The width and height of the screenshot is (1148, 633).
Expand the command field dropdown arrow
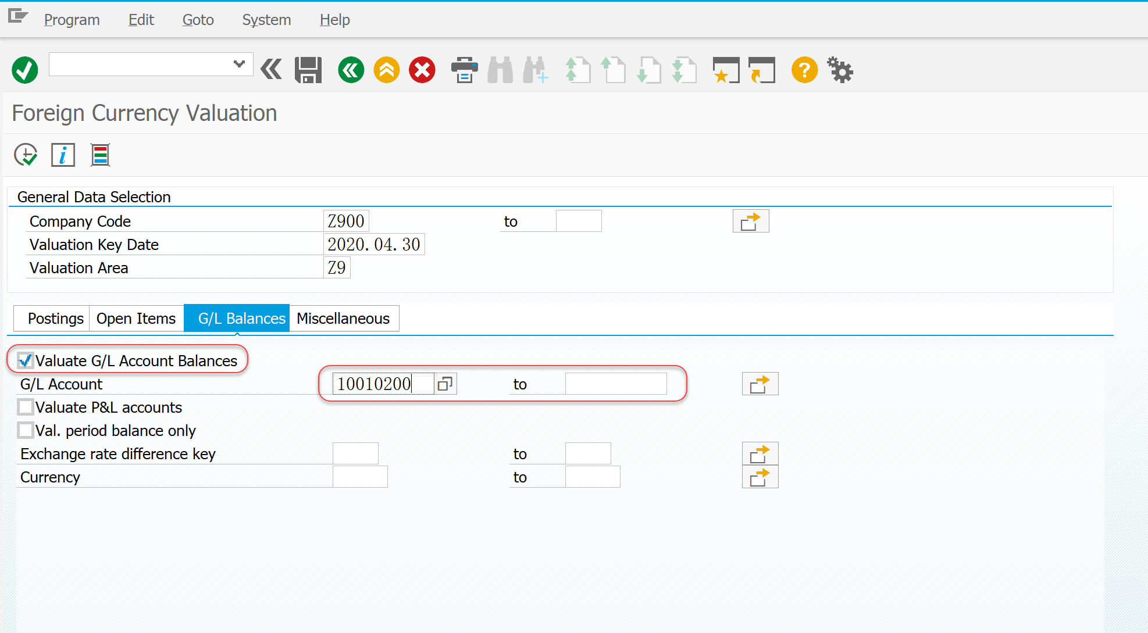(x=238, y=64)
